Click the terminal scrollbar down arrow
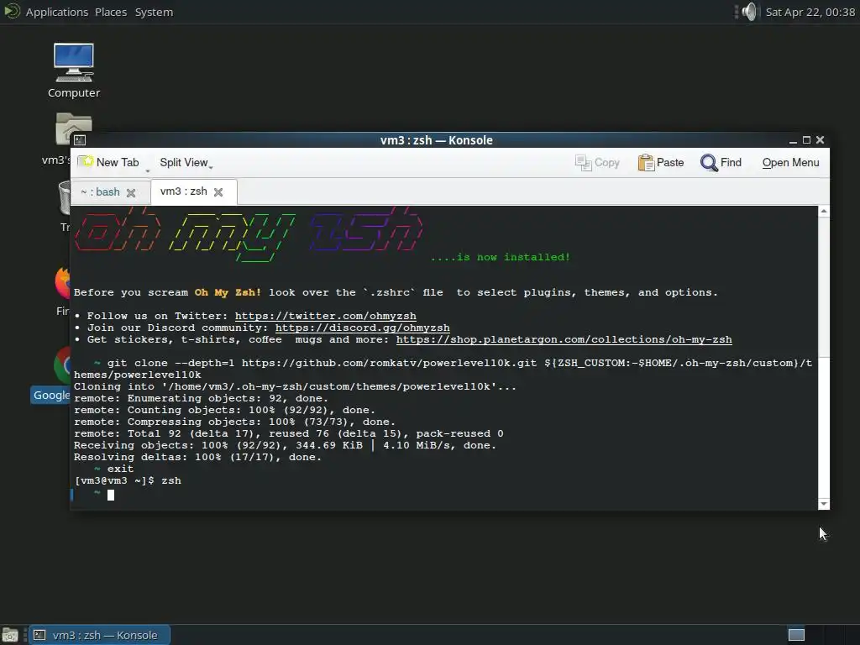Viewport: 860px width, 645px height. point(823,504)
